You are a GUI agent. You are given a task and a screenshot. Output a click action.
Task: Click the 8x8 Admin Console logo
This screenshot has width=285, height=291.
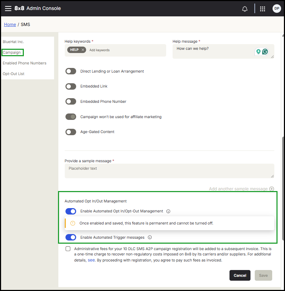[38, 8]
